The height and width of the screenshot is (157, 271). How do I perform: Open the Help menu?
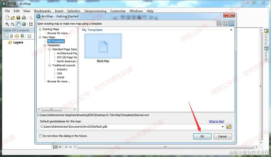pos(150,11)
